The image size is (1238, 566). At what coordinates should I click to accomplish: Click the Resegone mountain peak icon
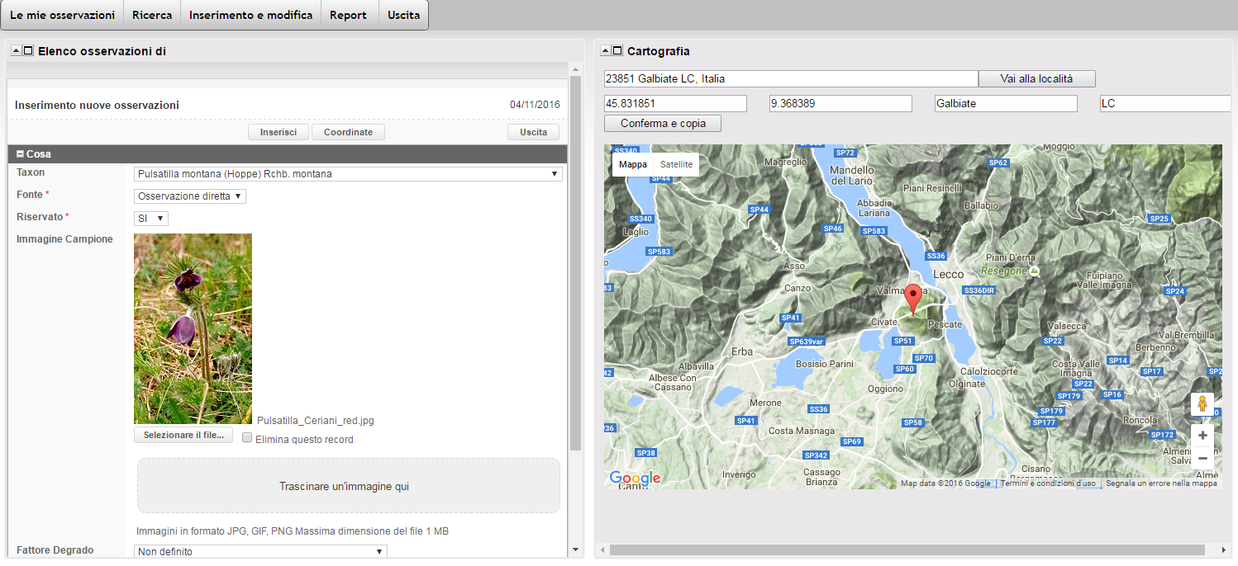tap(1035, 271)
